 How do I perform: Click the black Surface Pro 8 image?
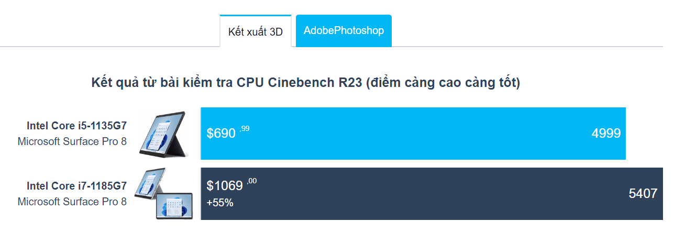point(163,134)
